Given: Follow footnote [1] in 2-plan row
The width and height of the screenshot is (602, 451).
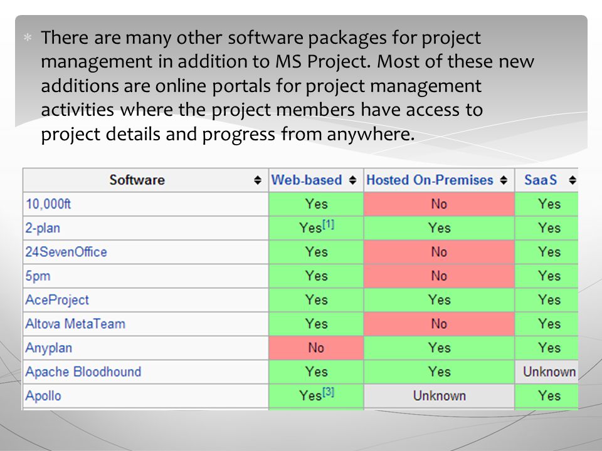Looking at the screenshot, I should coord(328,224).
